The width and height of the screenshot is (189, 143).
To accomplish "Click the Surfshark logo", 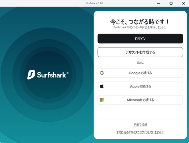I will pos(48,75).
